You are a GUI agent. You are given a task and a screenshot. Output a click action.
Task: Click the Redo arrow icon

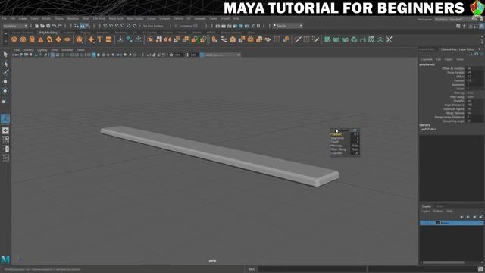60,26
